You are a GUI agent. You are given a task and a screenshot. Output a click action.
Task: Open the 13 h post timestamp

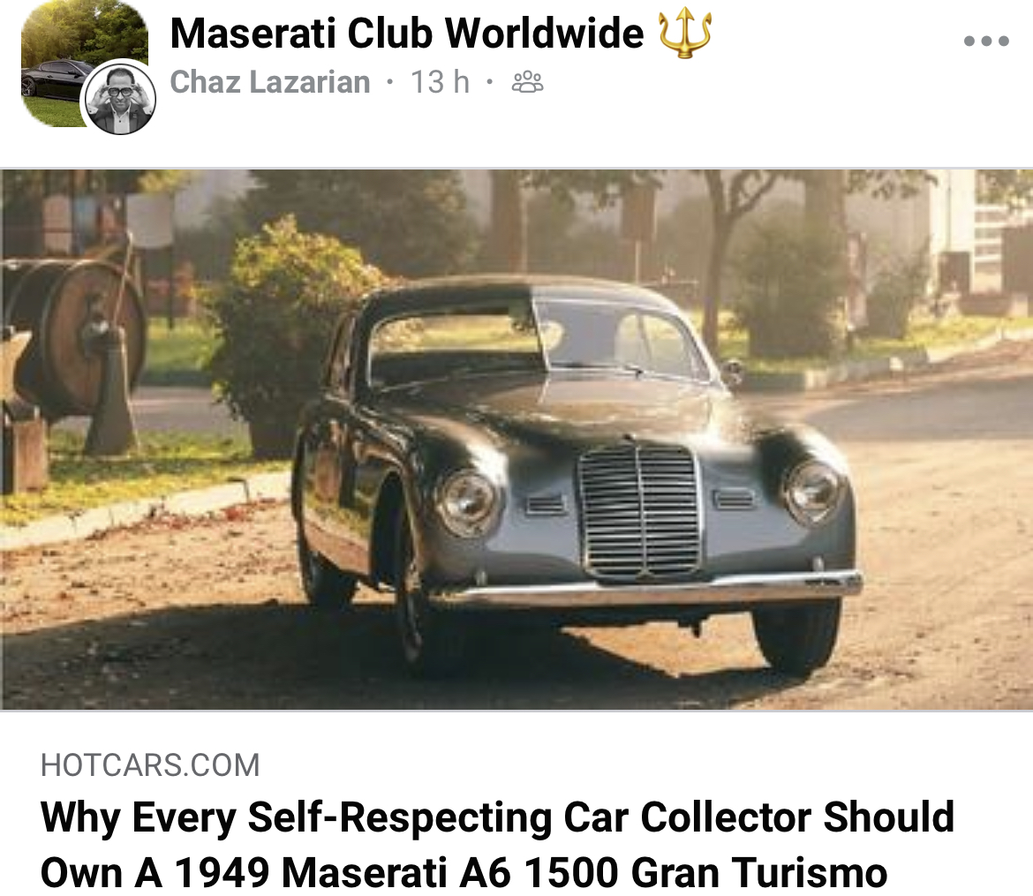coord(440,82)
